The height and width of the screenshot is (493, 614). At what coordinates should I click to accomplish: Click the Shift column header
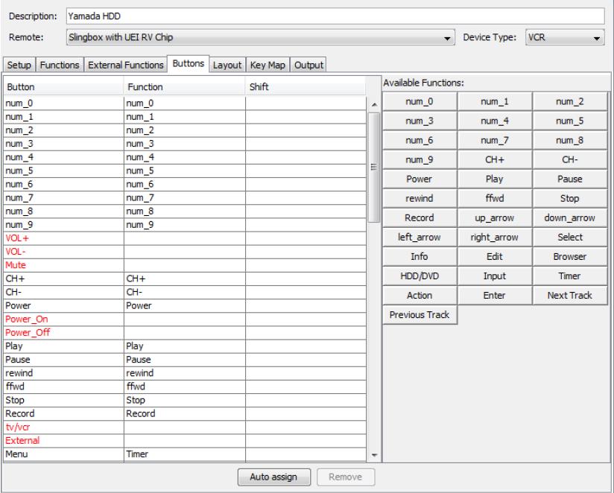[x=304, y=87]
